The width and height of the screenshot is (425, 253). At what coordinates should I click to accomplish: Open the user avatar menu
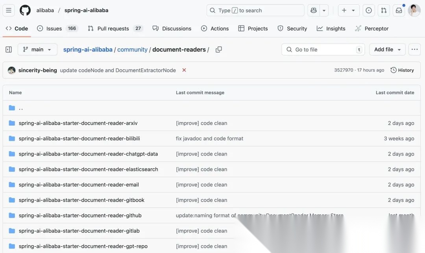pyautogui.click(x=414, y=10)
